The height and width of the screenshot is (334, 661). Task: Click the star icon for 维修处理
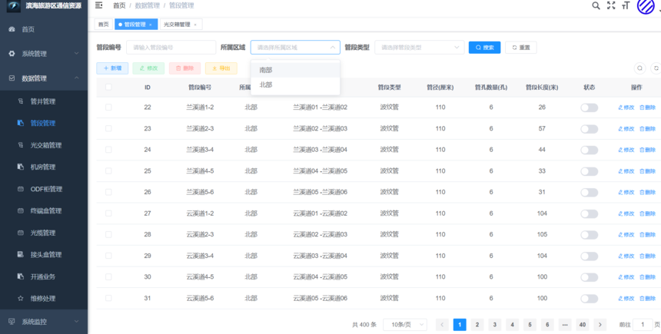[x=20, y=299]
